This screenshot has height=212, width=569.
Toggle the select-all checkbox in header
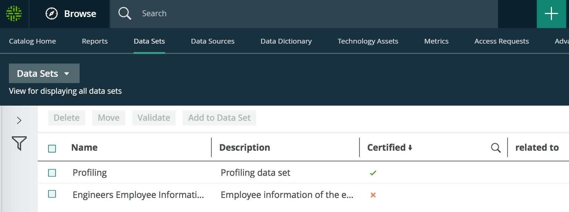coord(52,148)
